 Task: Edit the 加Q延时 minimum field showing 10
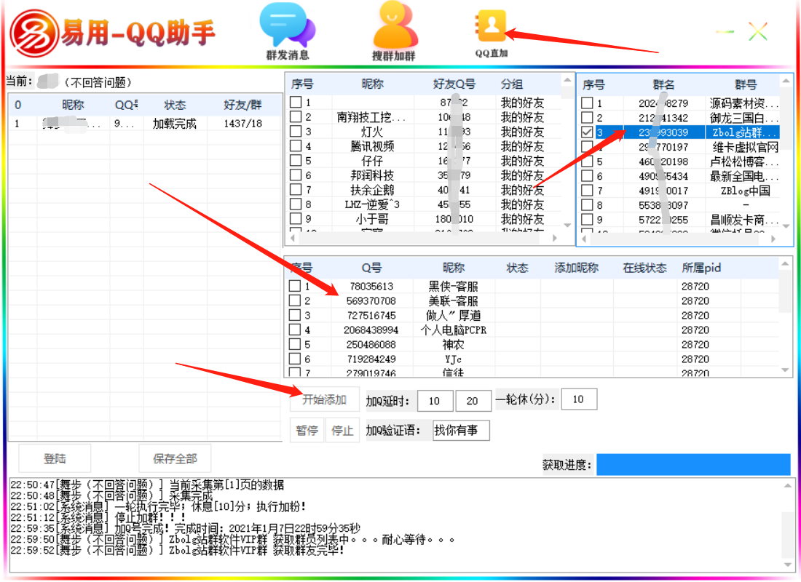pos(435,401)
